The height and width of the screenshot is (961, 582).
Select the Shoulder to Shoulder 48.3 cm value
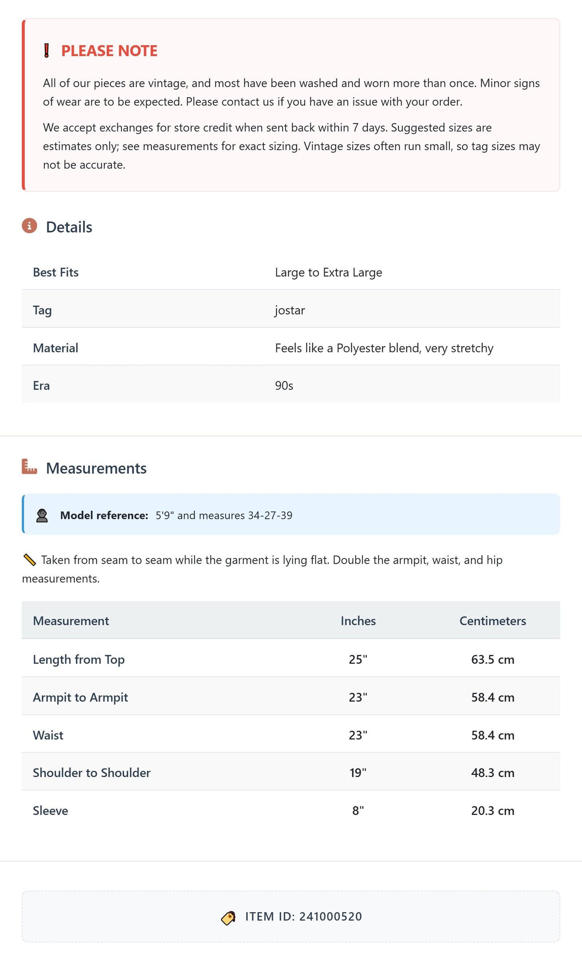[493, 773]
